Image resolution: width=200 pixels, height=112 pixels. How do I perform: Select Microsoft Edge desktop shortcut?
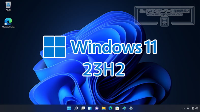click(8, 23)
